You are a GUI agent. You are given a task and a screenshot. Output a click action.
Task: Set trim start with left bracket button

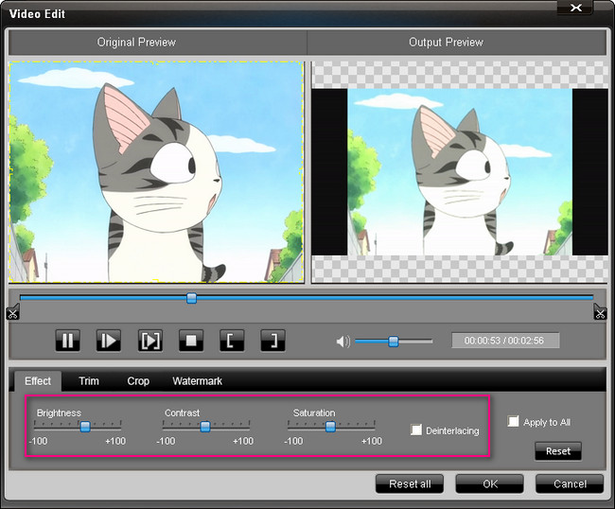232,341
